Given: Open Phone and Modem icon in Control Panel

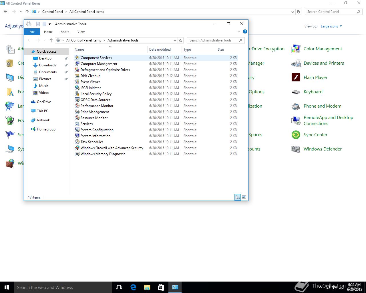Looking at the screenshot, I should tap(296, 106).
